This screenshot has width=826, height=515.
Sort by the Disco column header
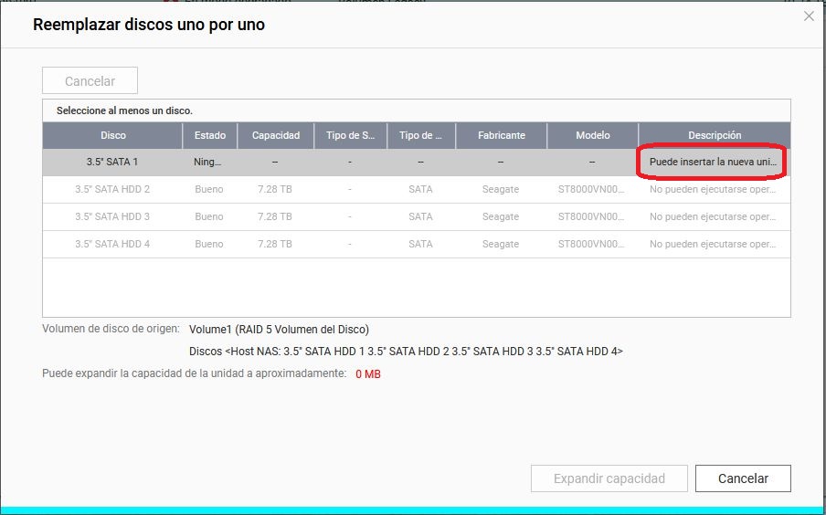[112, 135]
